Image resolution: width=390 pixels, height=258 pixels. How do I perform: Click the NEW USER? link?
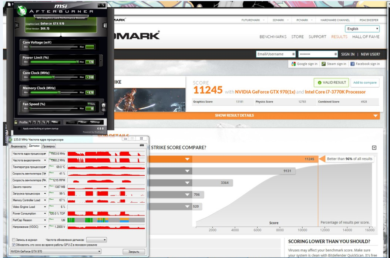click(370, 54)
